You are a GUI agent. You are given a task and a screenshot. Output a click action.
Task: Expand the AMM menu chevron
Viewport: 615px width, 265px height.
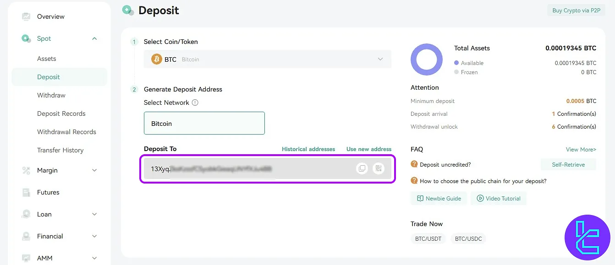pos(94,258)
